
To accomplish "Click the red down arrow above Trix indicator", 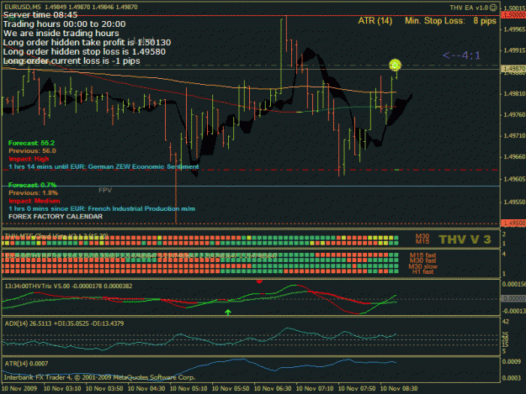I will tap(259, 282).
